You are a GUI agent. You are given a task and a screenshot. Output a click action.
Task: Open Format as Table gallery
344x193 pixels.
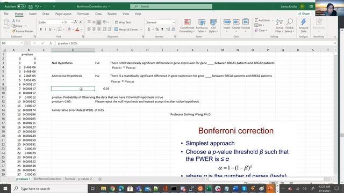(x=202, y=26)
